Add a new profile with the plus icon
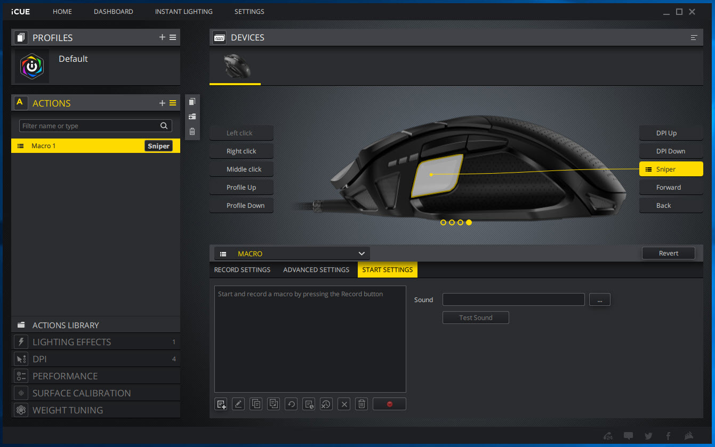Image resolution: width=715 pixels, height=447 pixels. [162, 37]
